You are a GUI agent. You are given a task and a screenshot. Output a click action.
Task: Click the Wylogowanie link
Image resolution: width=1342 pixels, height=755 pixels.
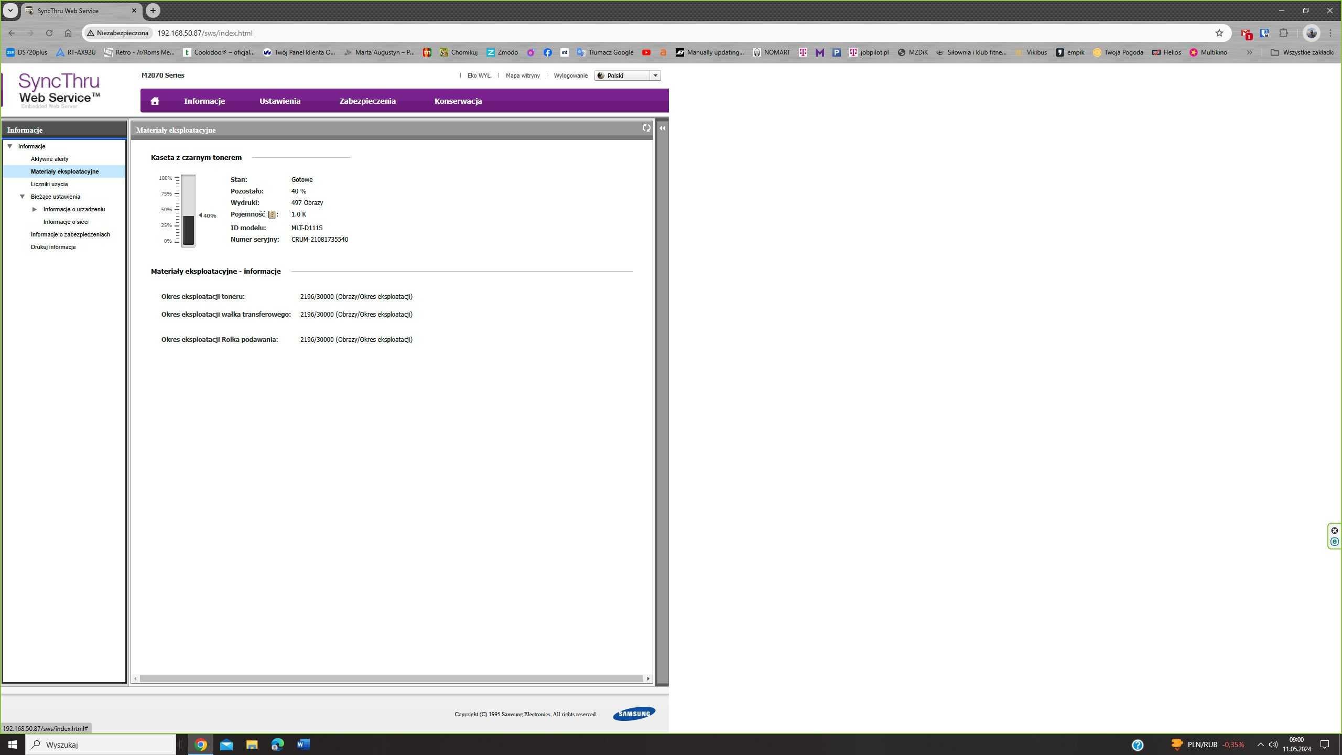[x=571, y=75]
